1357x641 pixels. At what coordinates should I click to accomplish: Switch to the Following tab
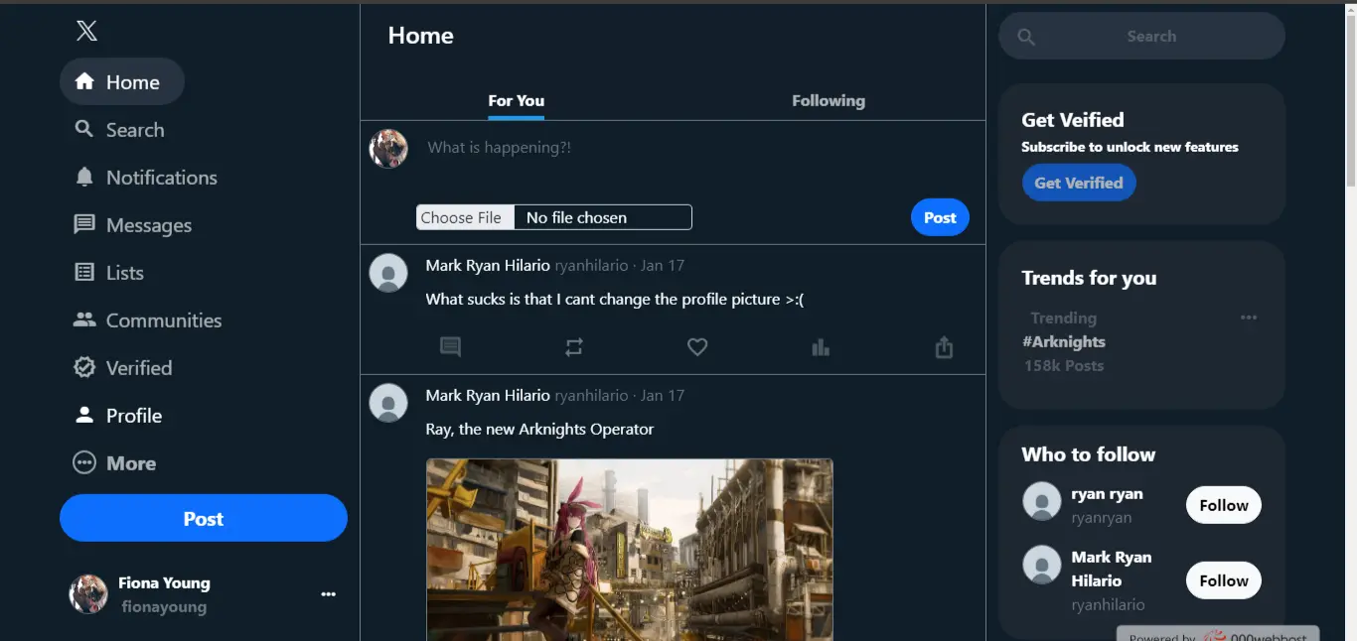[x=828, y=100]
